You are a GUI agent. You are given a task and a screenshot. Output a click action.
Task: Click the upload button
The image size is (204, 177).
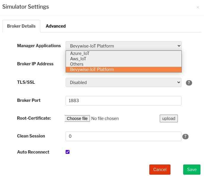(x=169, y=118)
